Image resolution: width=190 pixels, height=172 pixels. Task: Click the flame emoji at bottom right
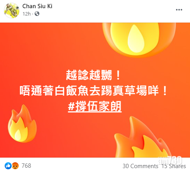coord(143,137)
